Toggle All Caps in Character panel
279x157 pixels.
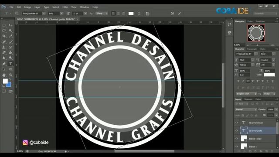click(248, 81)
